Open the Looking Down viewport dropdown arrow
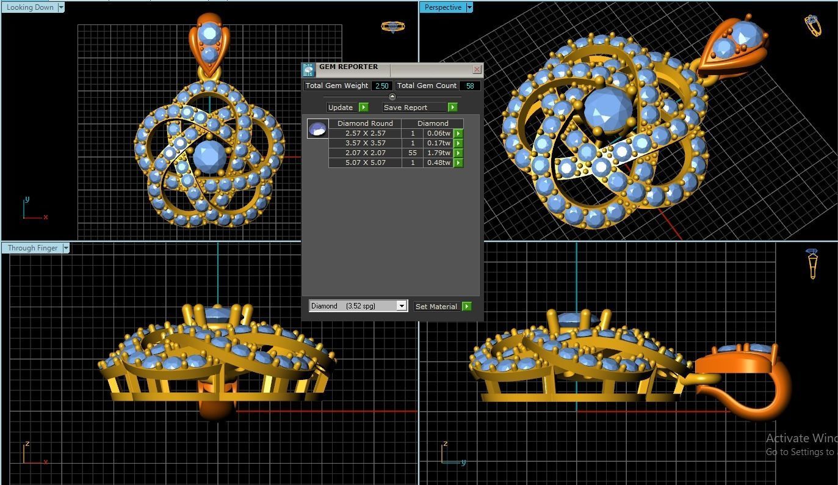Image resolution: width=838 pixels, height=485 pixels. tap(61, 7)
